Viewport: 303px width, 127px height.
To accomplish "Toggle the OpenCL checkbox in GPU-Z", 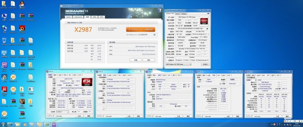I will (176, 60).
